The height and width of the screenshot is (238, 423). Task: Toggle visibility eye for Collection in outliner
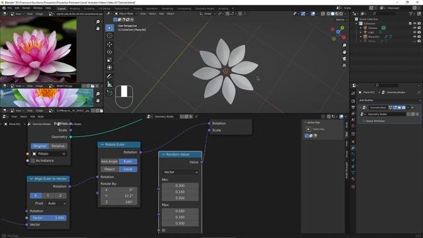(414, 24)
